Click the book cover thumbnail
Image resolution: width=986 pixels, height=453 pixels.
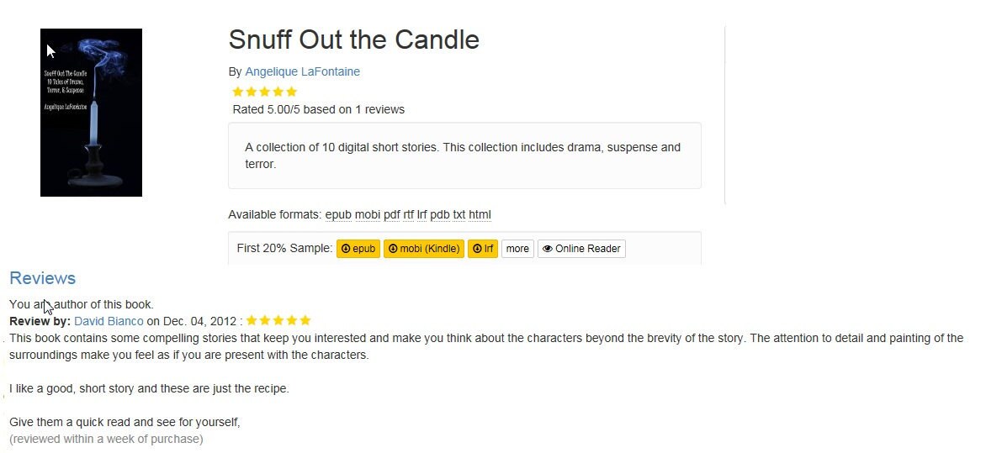(91, 113)
